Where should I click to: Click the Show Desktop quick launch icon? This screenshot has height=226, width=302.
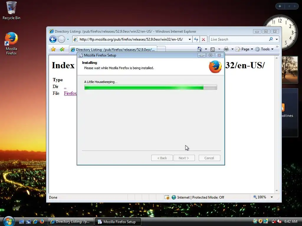tap(21, 222)
